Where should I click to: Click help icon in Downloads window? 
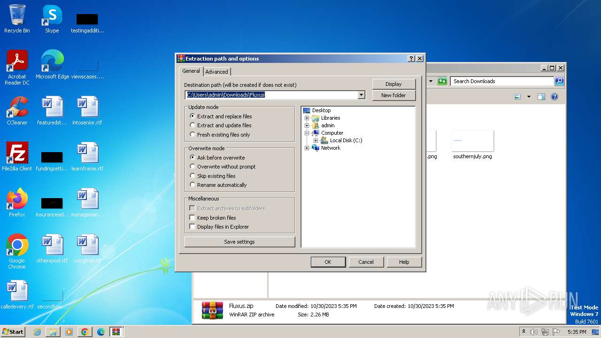[x=555, y=97]
